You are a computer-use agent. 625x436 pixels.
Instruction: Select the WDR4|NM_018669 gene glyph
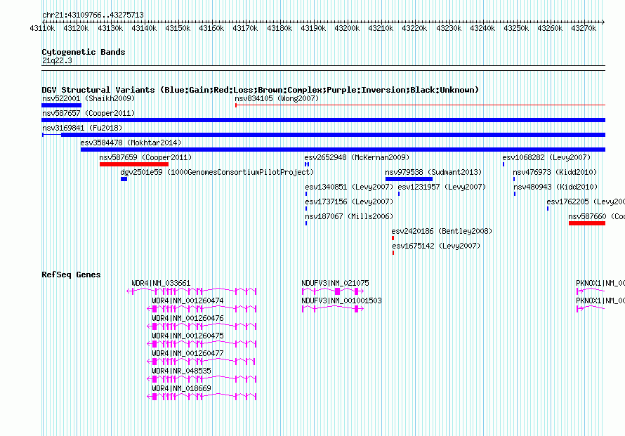coord(202,397)
